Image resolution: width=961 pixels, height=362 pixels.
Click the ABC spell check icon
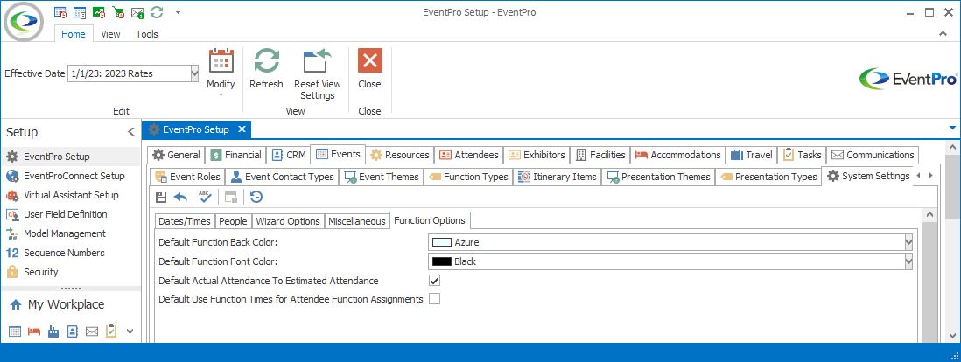[206, 197]
